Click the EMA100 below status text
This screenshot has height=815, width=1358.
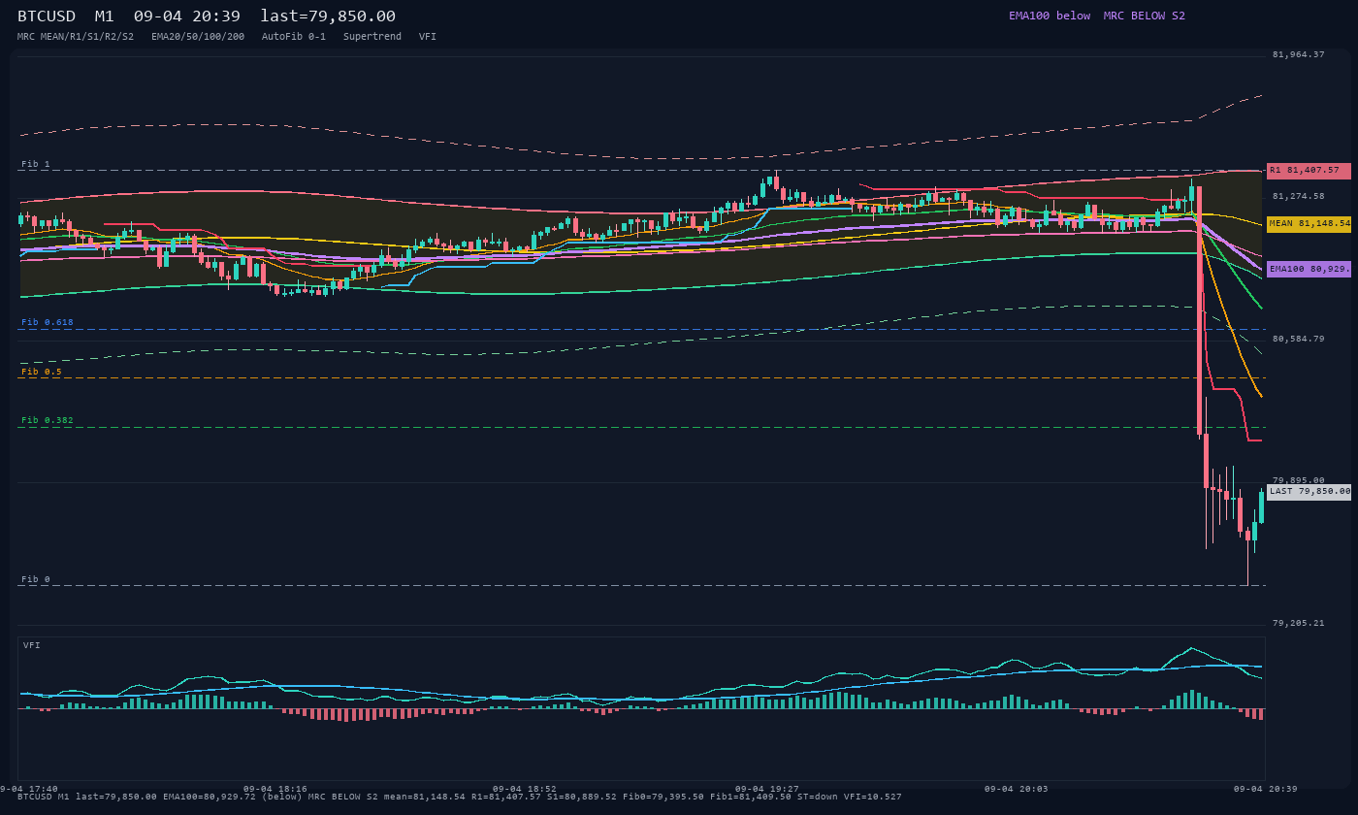click(x=1050, y=16)
